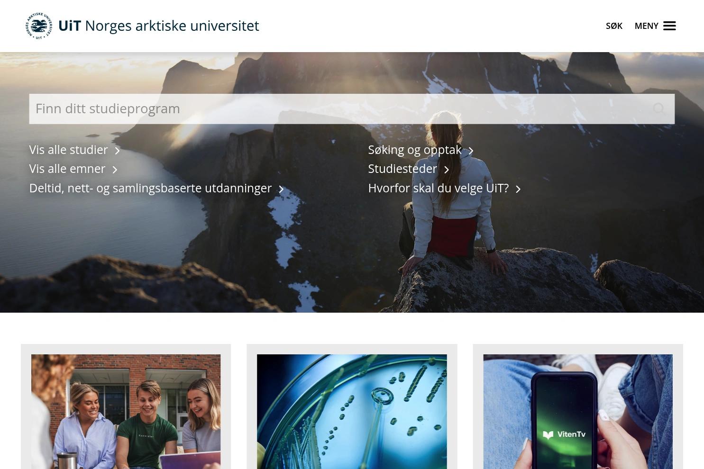
Task: Open Vis alle emner link
Action: 67,169
